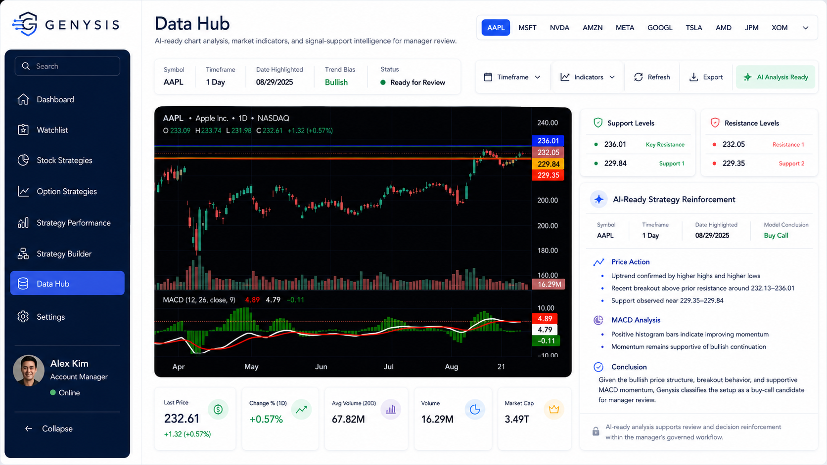Switch to the AMZN ticker tab
The height and width of the screenshot is (465, 827).
(593, 28)
